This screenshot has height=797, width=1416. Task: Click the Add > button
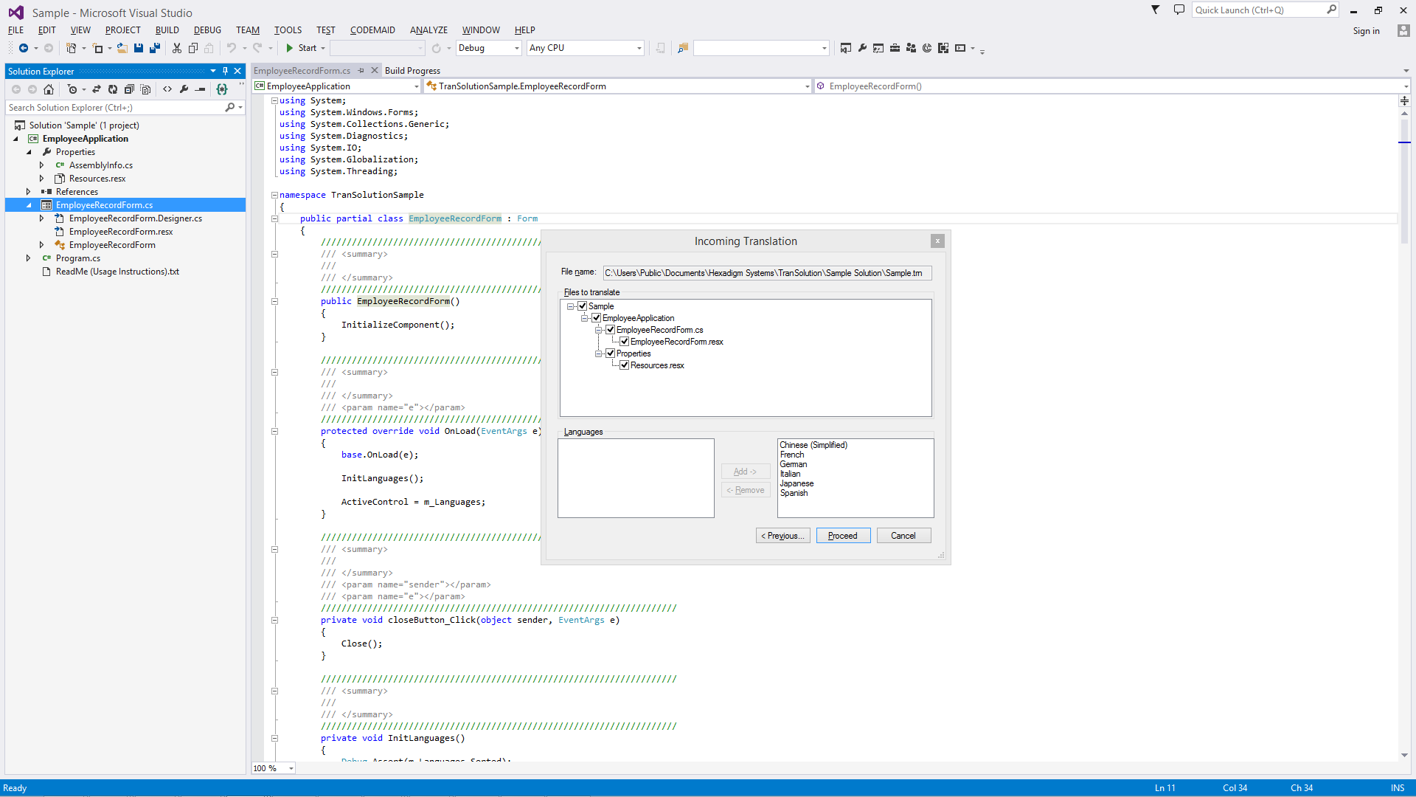pos(746,472)
